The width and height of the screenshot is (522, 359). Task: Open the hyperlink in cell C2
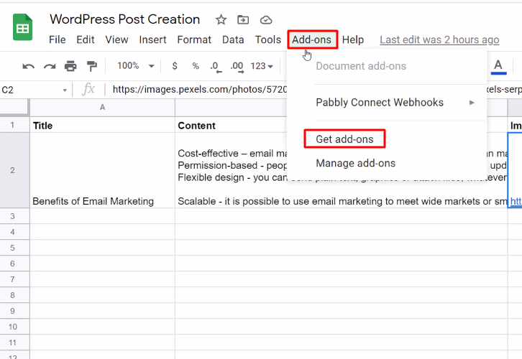[516, 201]
